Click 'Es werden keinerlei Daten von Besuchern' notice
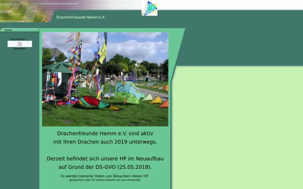The width and height of the screenshot is (303, 189). pyautogui.click(x=105, y=176)
